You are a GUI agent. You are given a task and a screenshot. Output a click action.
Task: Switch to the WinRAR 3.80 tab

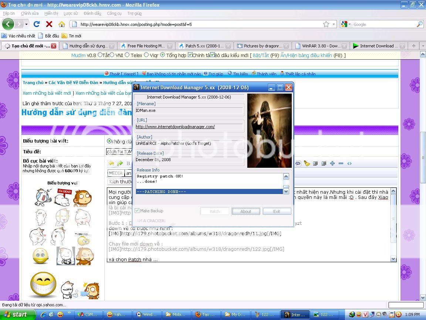coord(321,46)
